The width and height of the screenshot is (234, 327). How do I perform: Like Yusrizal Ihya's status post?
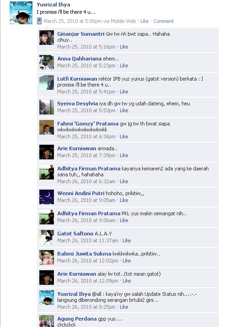click(x=144, y=21)
